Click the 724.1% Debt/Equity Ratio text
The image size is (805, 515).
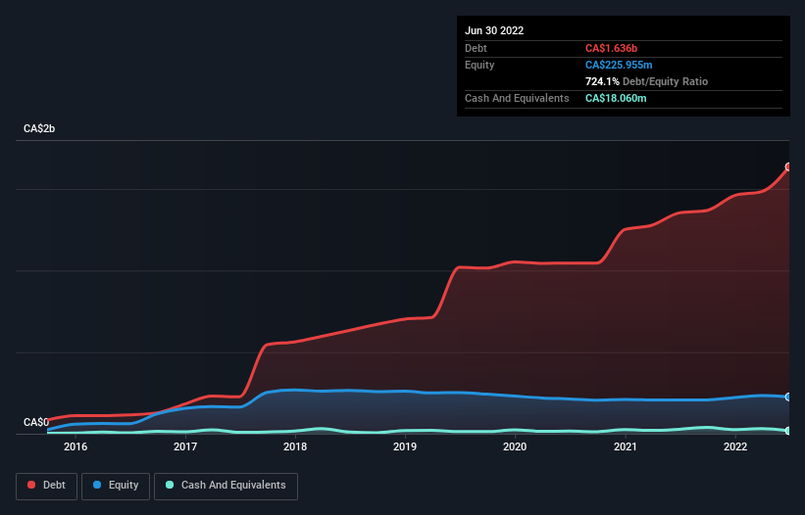tap(646, 81)
